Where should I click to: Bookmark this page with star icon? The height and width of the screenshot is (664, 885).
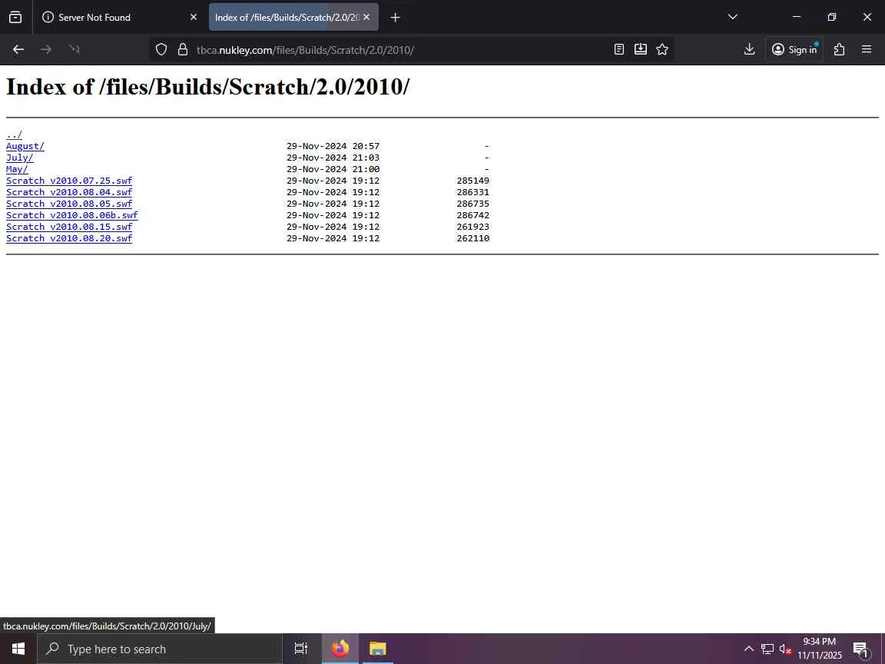point(662,50)
